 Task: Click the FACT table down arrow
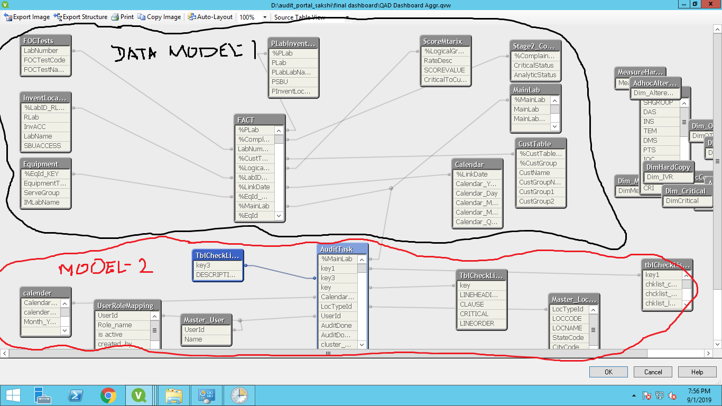pos(279,216)
